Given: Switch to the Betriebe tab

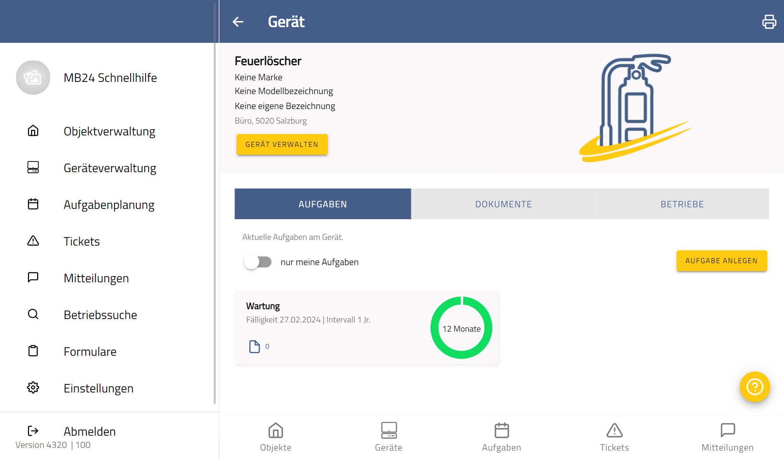Looking at the screenshot, I should (682, 204).
